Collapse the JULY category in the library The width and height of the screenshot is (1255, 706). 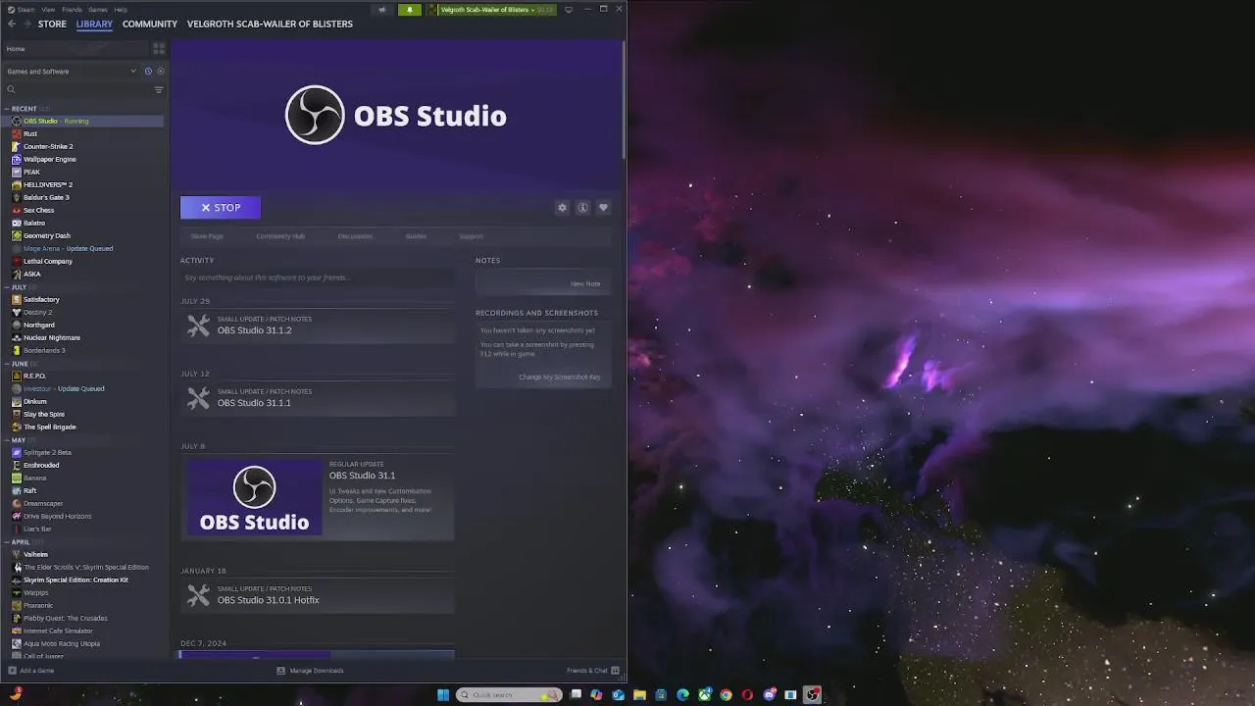tap(7, 287)
